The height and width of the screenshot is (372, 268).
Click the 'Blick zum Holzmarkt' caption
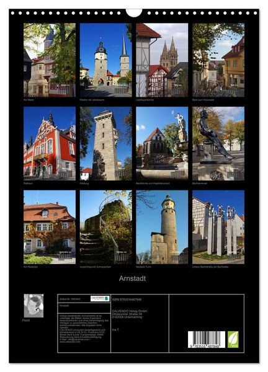(203, 100)
